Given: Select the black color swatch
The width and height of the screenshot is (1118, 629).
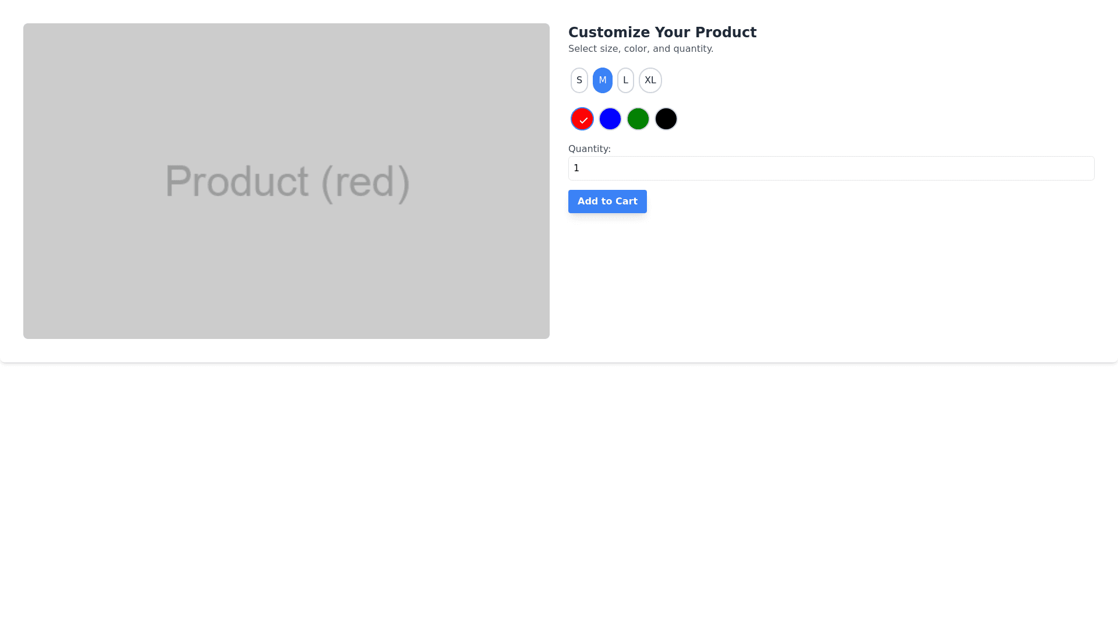Looking at the screenshot, I should 666,119.
